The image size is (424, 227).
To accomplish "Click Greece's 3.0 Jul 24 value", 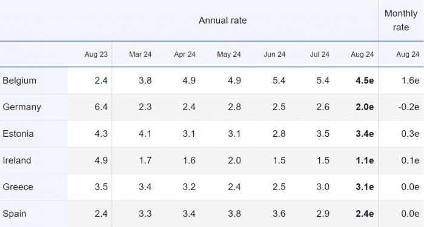I will 323,186.
